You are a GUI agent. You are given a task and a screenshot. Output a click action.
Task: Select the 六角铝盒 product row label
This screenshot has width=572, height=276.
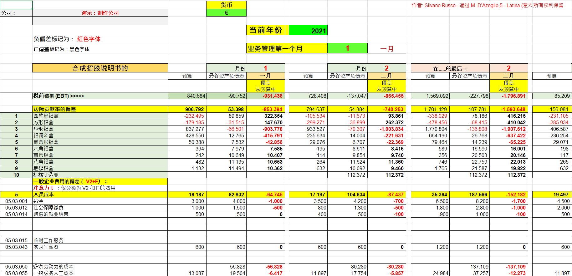click(100, 148)
